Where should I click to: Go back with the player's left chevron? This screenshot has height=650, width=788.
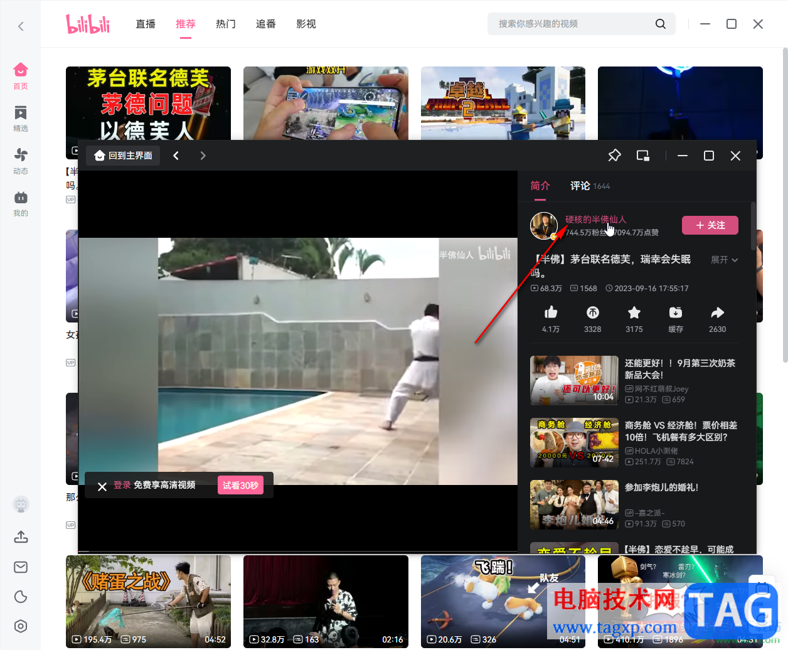pos(176,156)
